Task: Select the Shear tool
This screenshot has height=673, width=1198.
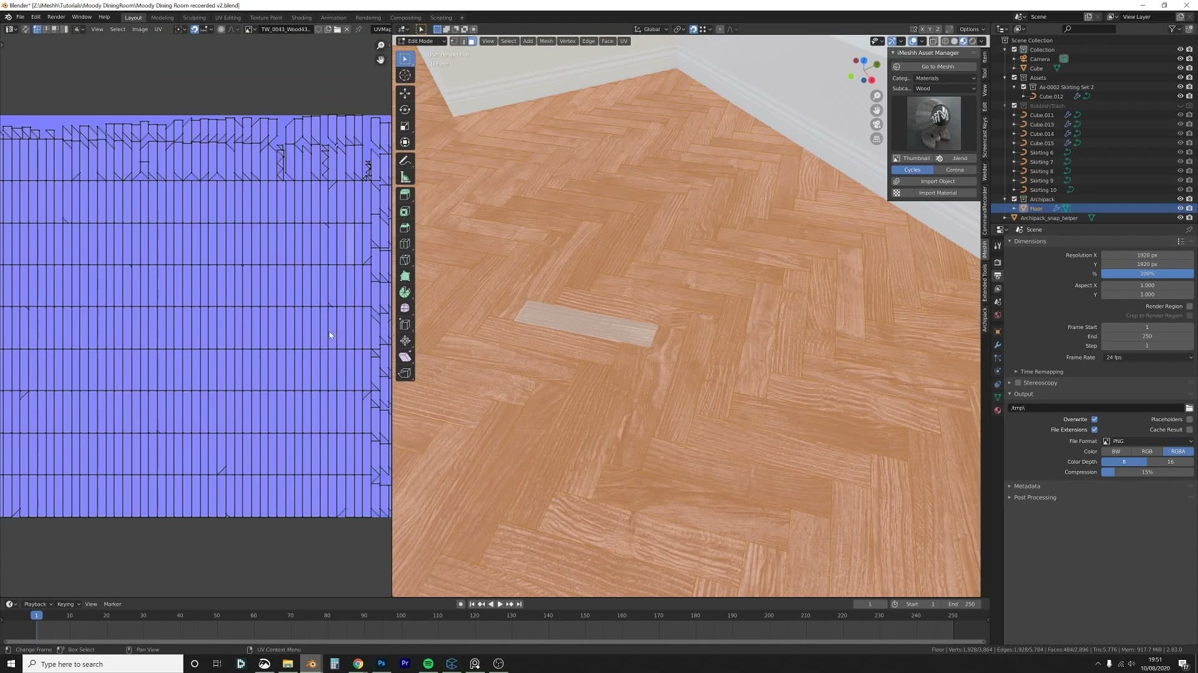Action: click(405, 357)
